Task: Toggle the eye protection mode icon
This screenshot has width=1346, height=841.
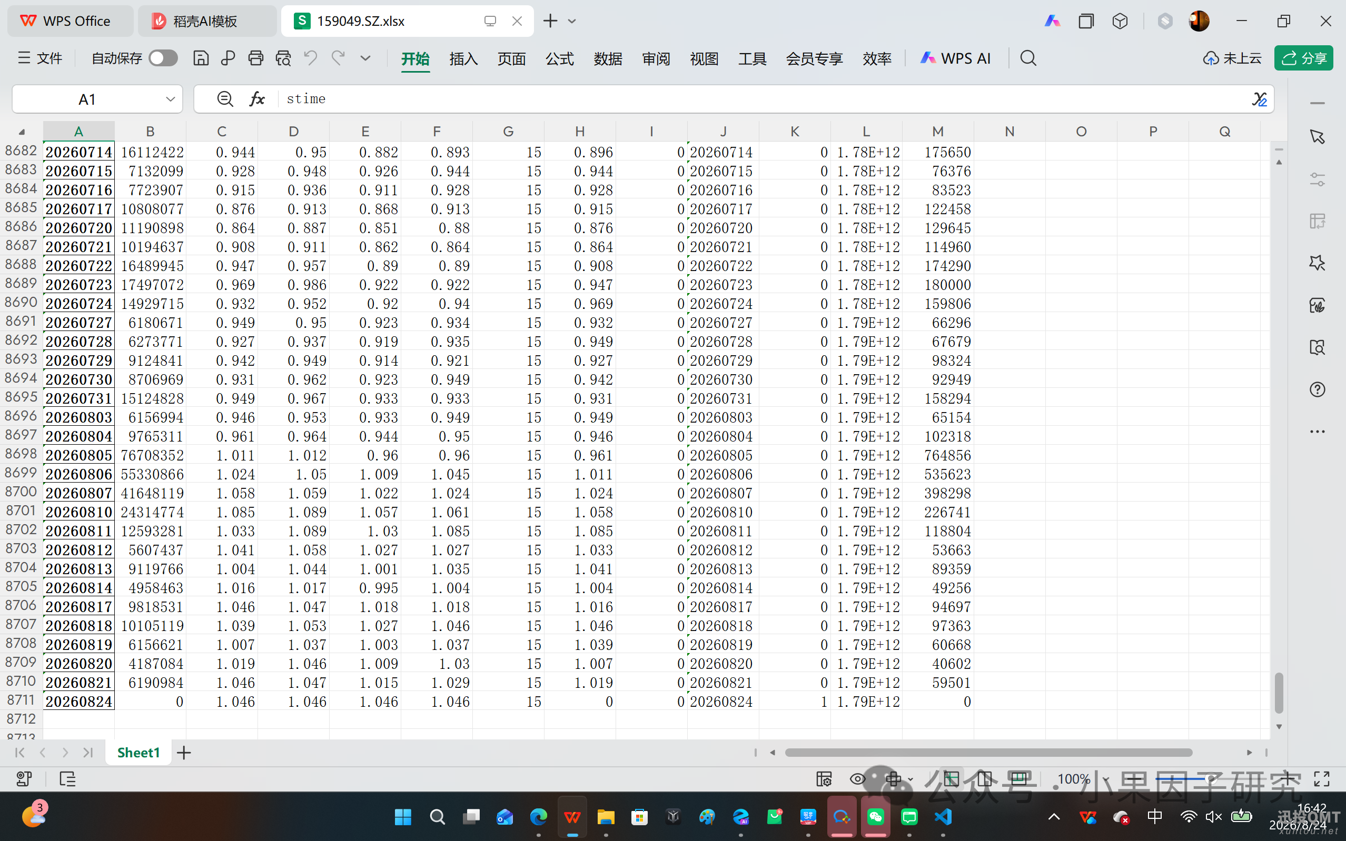Action: click(x=857, y=779)
